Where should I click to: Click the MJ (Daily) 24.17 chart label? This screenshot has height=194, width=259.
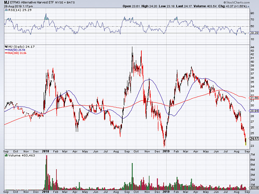point(22,46)
